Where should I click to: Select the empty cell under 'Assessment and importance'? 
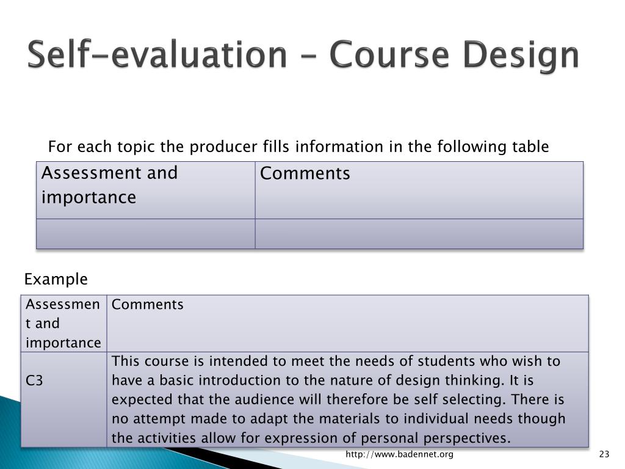click(x=145, y=234)
